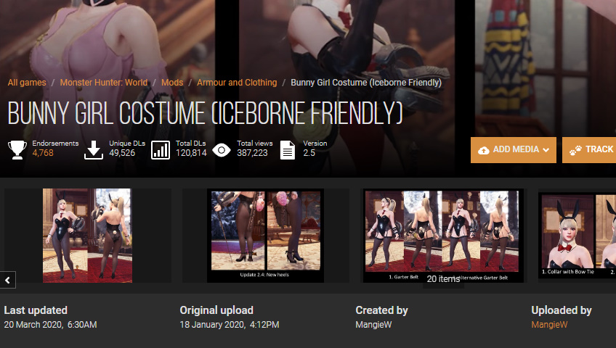The image size is (616, 348).
Task: Click the Endorsements trophy icon
Action: click(17, 149)
